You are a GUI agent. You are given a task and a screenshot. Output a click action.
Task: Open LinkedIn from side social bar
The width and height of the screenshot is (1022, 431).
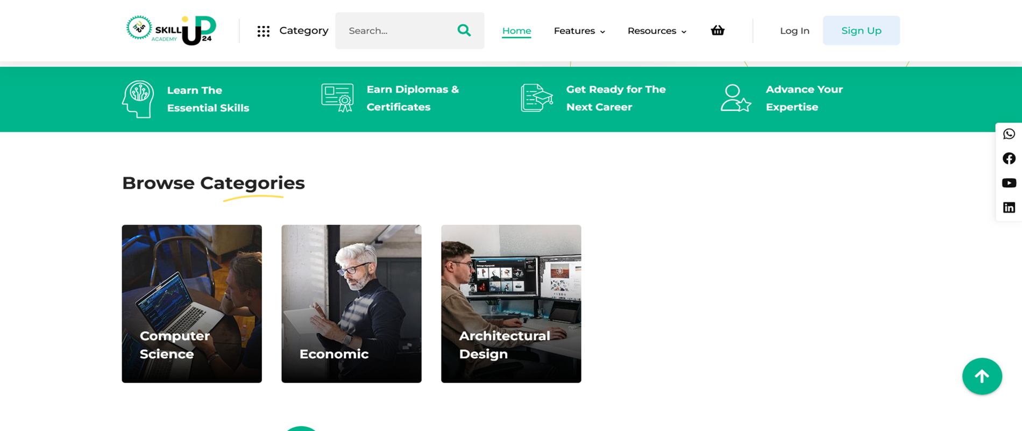click(x=1009, y=208)
